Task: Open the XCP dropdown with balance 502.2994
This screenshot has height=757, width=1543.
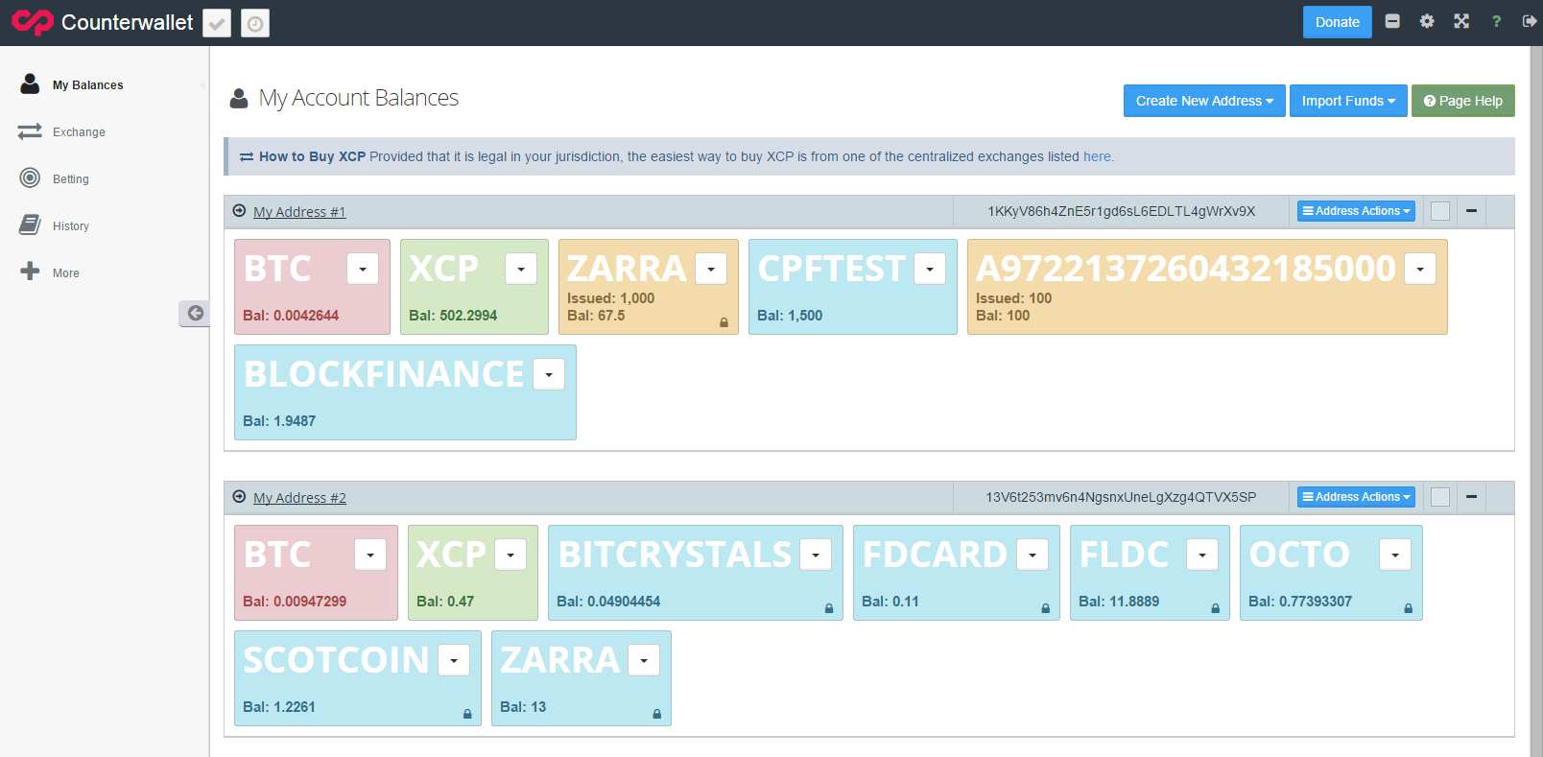Action: [x=521, y=269]
